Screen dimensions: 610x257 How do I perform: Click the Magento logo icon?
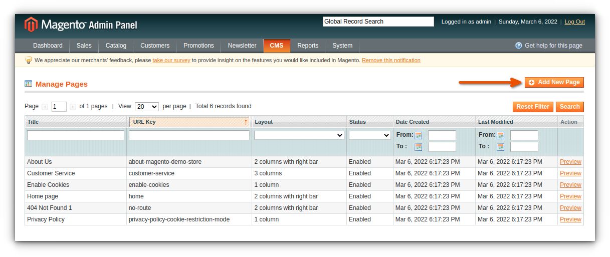31,25
